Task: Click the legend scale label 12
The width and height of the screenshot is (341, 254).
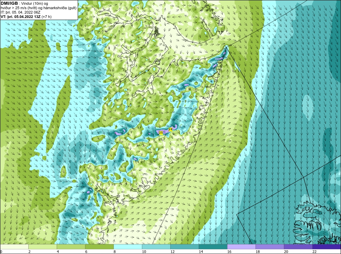Action: [x=173, y=252]
